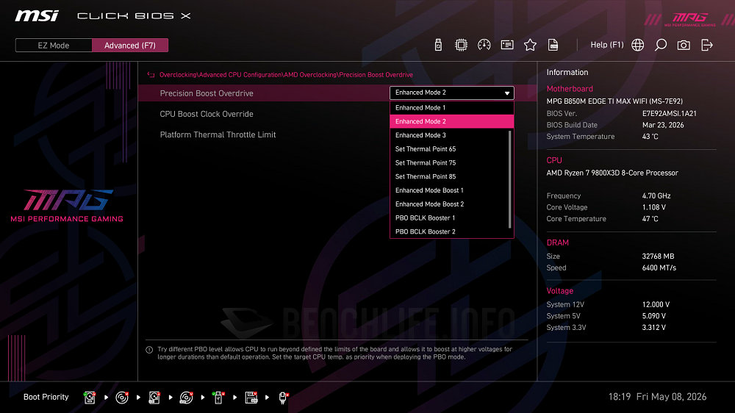This screenshot has width=735, height=413.
Task: Click the System Temperature value 43 °C
Action: [650, 137]
